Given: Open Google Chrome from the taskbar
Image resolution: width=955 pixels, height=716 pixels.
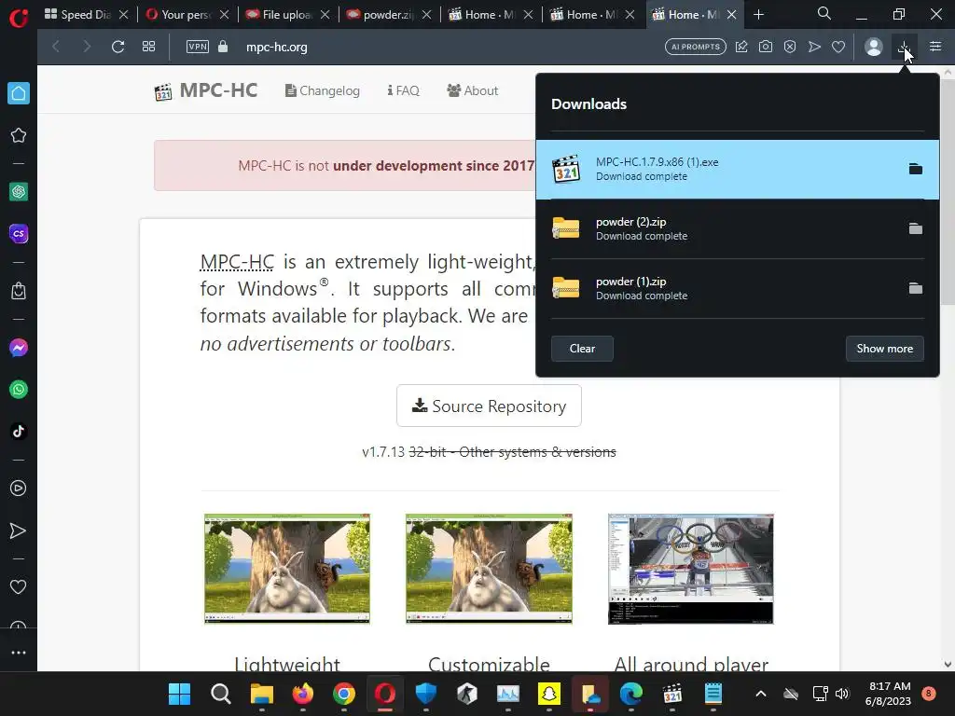Looking at the screenshot, I should [343, 694].
